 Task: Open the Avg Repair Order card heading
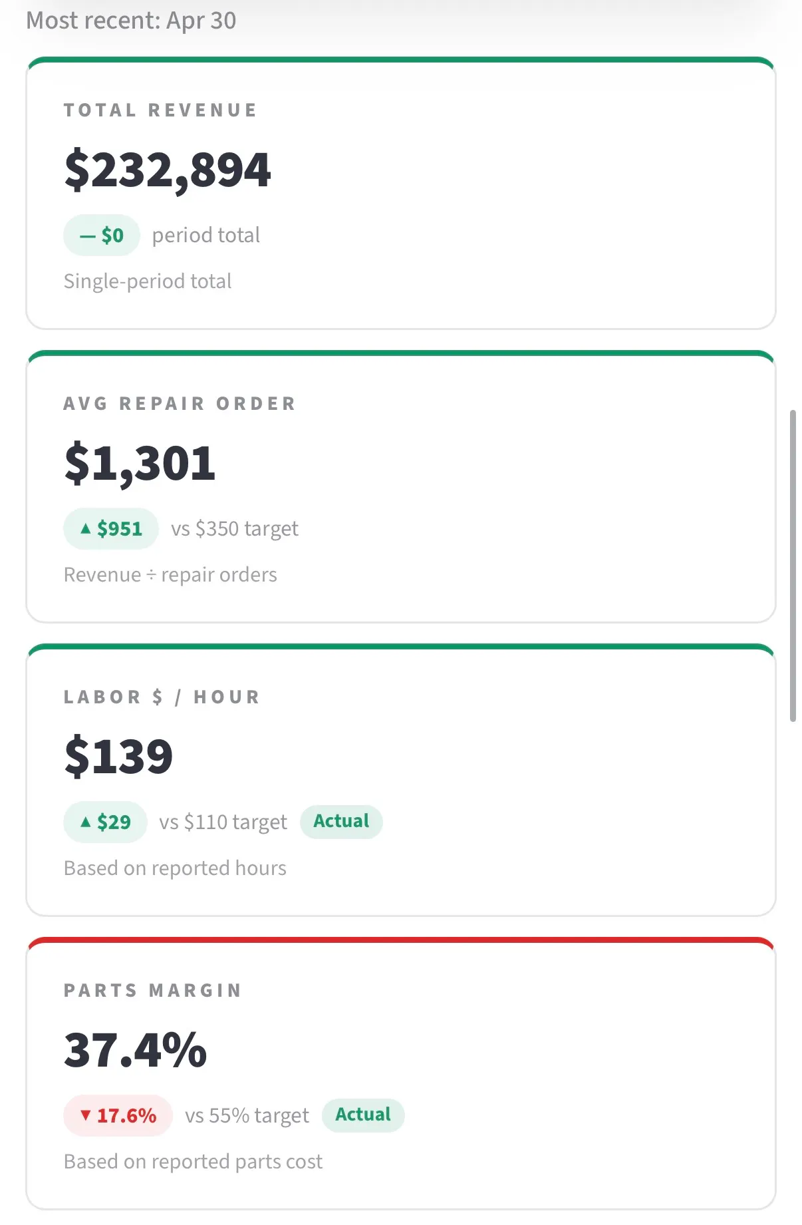point(180,404)
